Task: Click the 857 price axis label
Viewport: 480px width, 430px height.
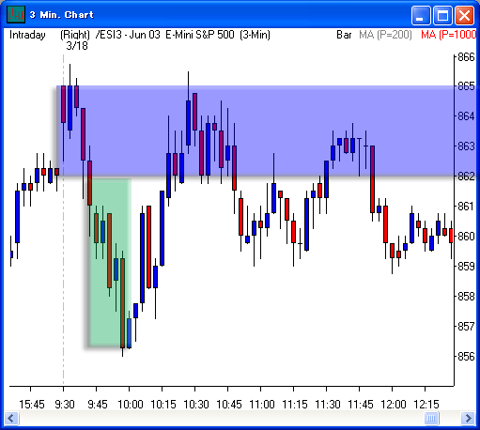Action: click(x=466, y=327)
